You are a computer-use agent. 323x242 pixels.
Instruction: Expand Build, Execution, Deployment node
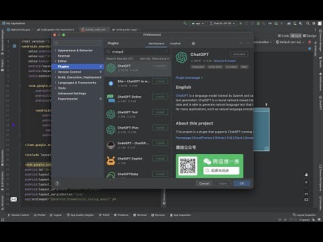point(55,77)
